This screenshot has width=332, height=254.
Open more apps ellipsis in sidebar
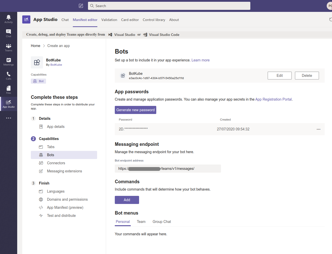[9, 118]
